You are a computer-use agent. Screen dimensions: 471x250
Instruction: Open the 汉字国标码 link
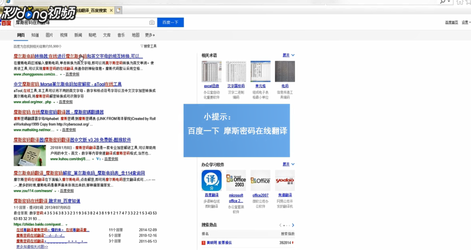click(x=236, y=86)
